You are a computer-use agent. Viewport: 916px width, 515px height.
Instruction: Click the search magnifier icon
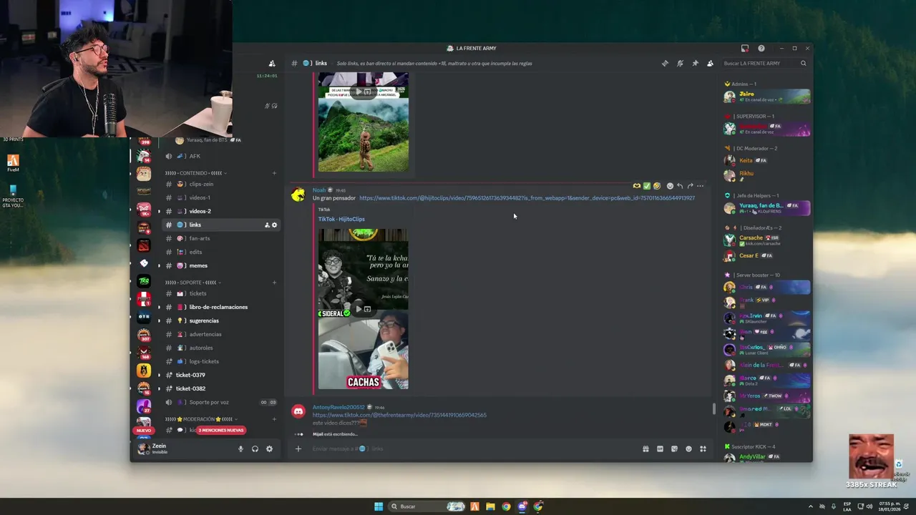[803, 64]
